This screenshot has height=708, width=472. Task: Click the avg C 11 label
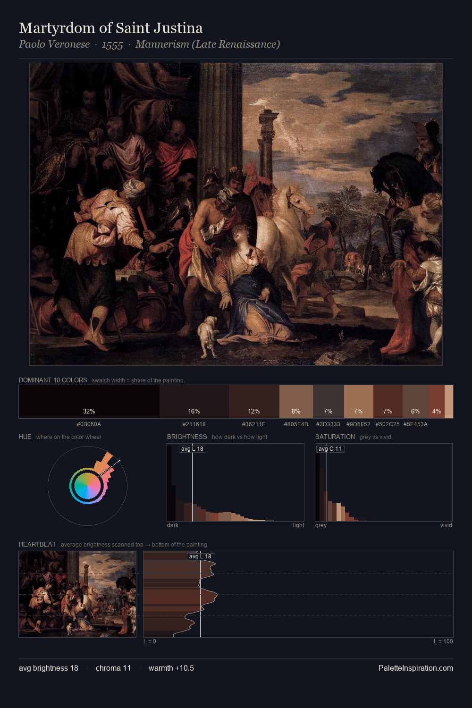(330, 449)
